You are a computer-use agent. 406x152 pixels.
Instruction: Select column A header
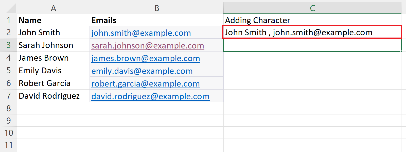(x=53, y=8)
